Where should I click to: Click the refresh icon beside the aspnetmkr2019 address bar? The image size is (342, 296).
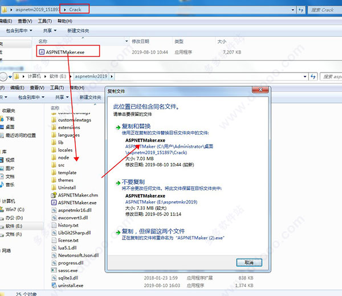313,77
